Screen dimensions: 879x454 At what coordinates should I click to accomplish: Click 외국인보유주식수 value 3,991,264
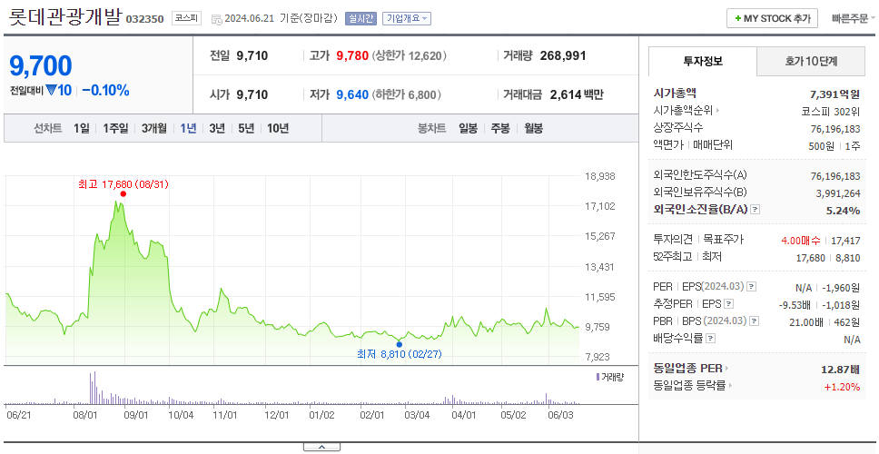838,193
